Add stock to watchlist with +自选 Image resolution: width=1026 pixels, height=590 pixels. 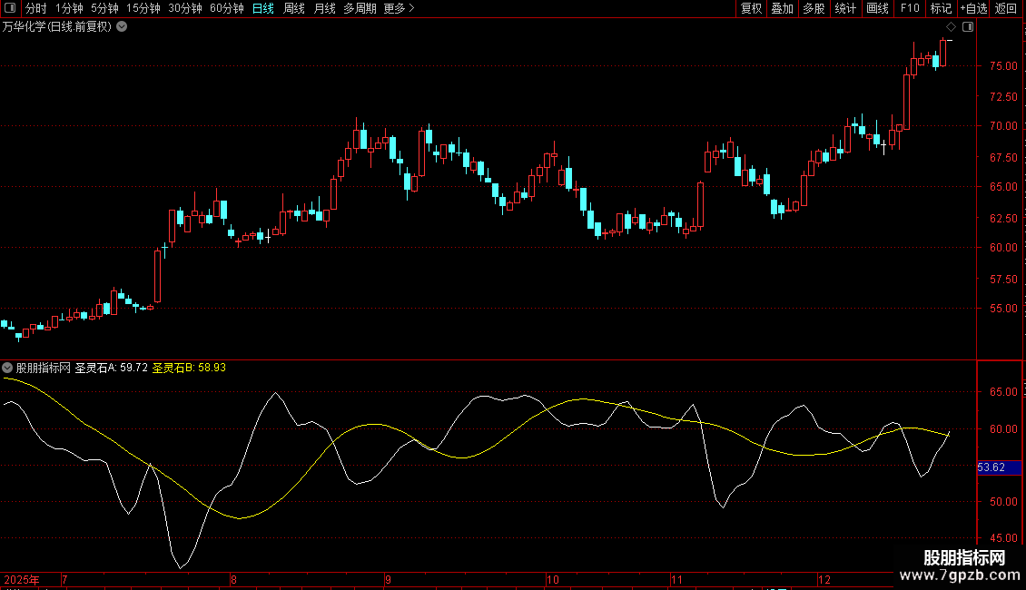[972, 8]
